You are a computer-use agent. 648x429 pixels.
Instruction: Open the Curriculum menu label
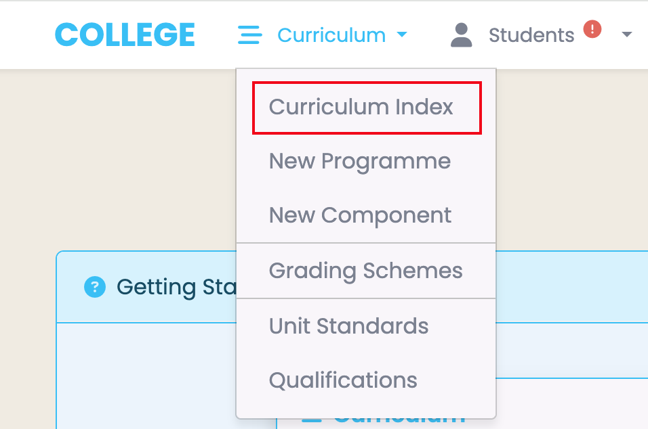click(331, 35)
